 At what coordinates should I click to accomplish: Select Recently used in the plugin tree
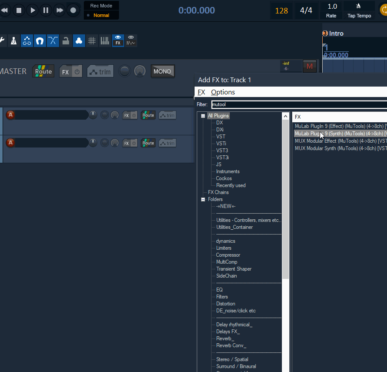click(x=231, y=185)
